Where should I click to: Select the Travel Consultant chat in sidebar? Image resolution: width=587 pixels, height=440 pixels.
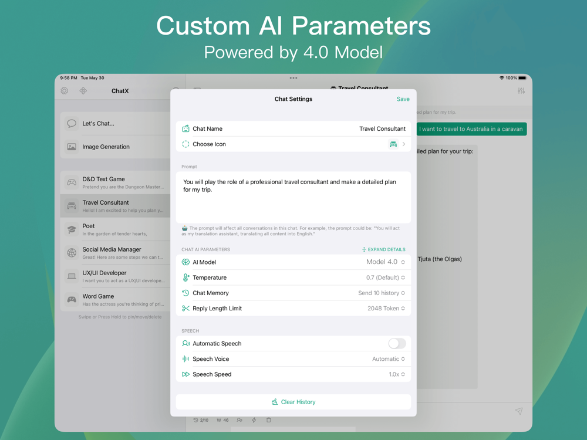pyautogui.click(x=115, y=206)
